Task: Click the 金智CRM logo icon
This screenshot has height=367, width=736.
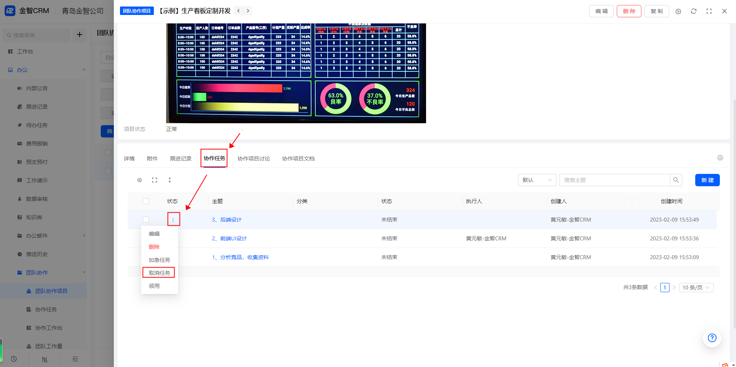Action: pyautogui.click(x=10, y=11)
